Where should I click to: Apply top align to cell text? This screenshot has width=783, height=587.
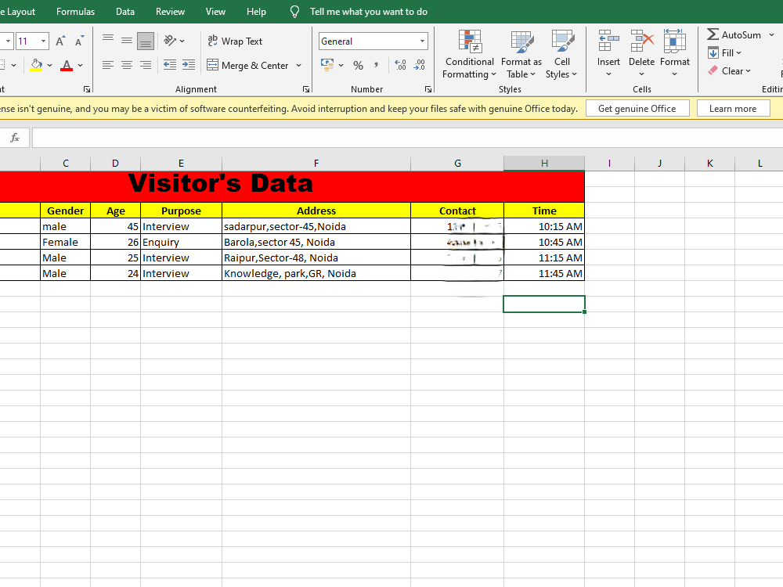[x=108, y=41]
